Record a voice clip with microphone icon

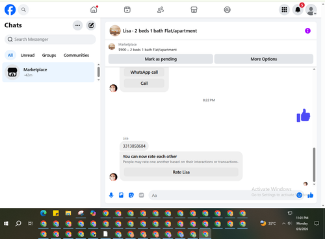[111, 195]
